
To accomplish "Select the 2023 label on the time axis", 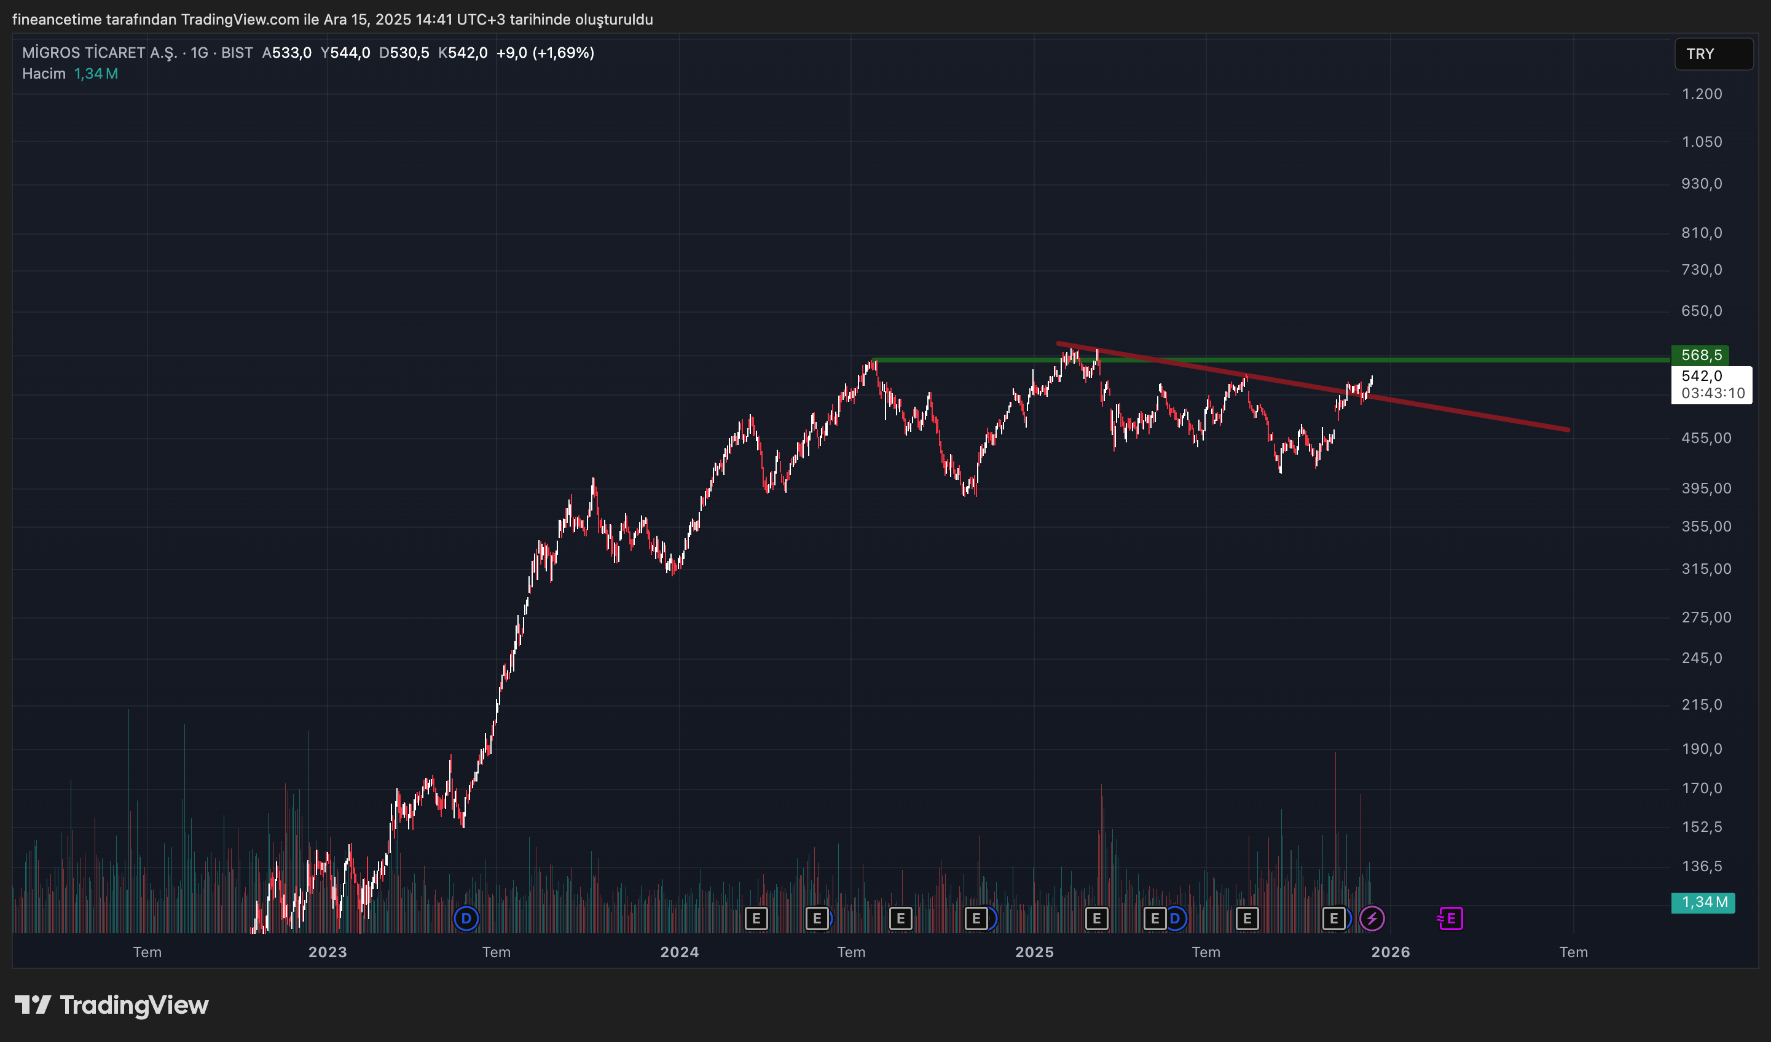I will coord(327,953).
